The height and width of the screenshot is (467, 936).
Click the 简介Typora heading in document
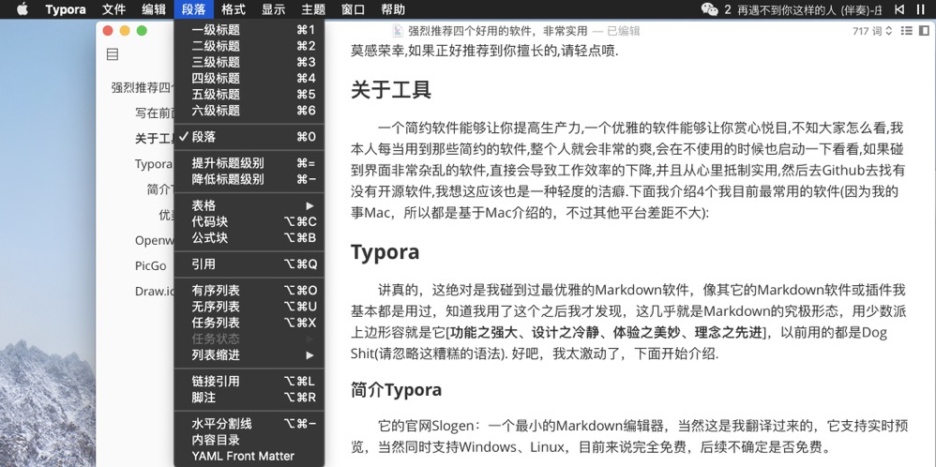(397, 390)
